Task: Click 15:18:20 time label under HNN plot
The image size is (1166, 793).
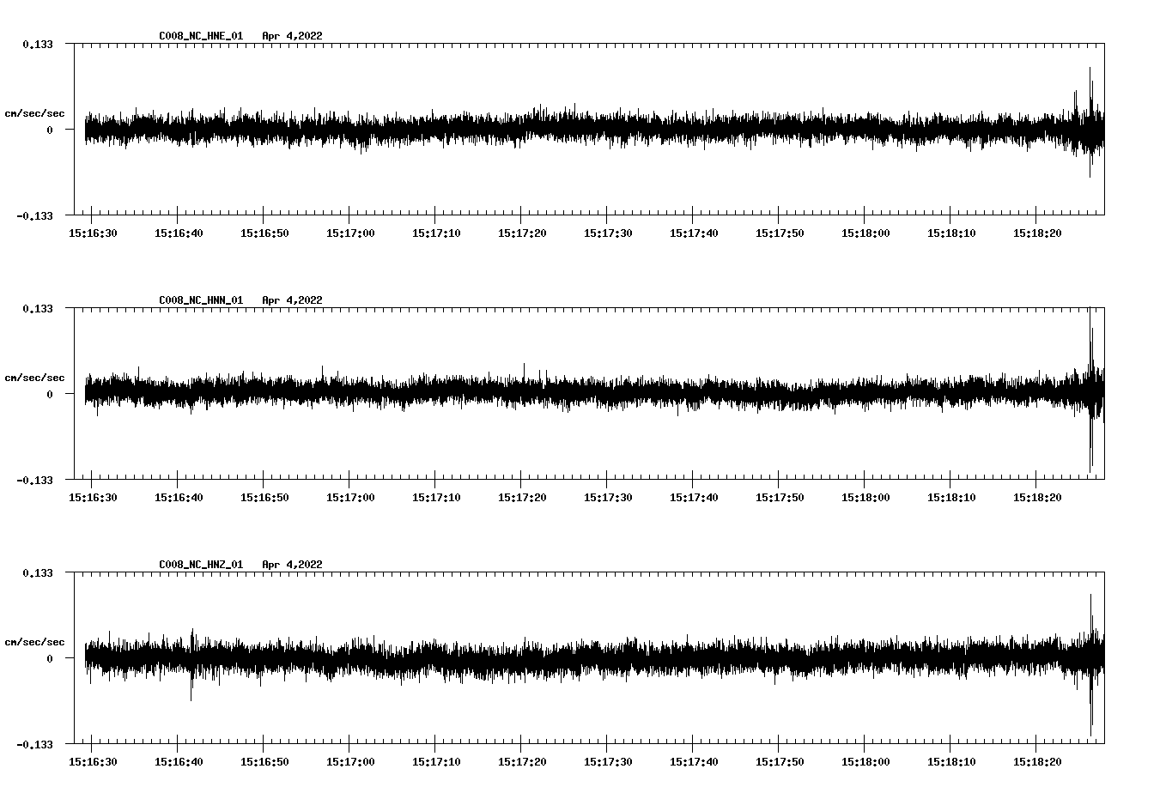Action: coord(1037,498)
